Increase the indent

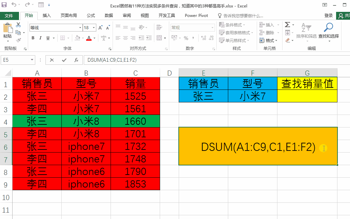point(149,38)
